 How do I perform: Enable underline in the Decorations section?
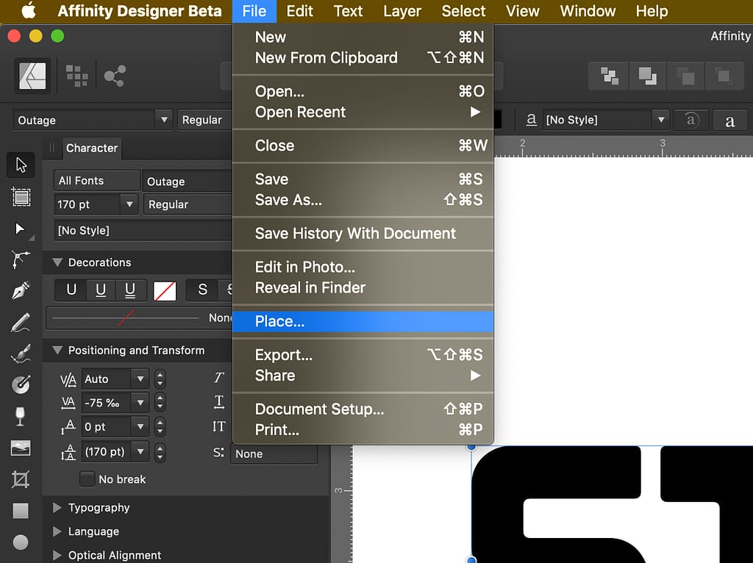point(101,290)
